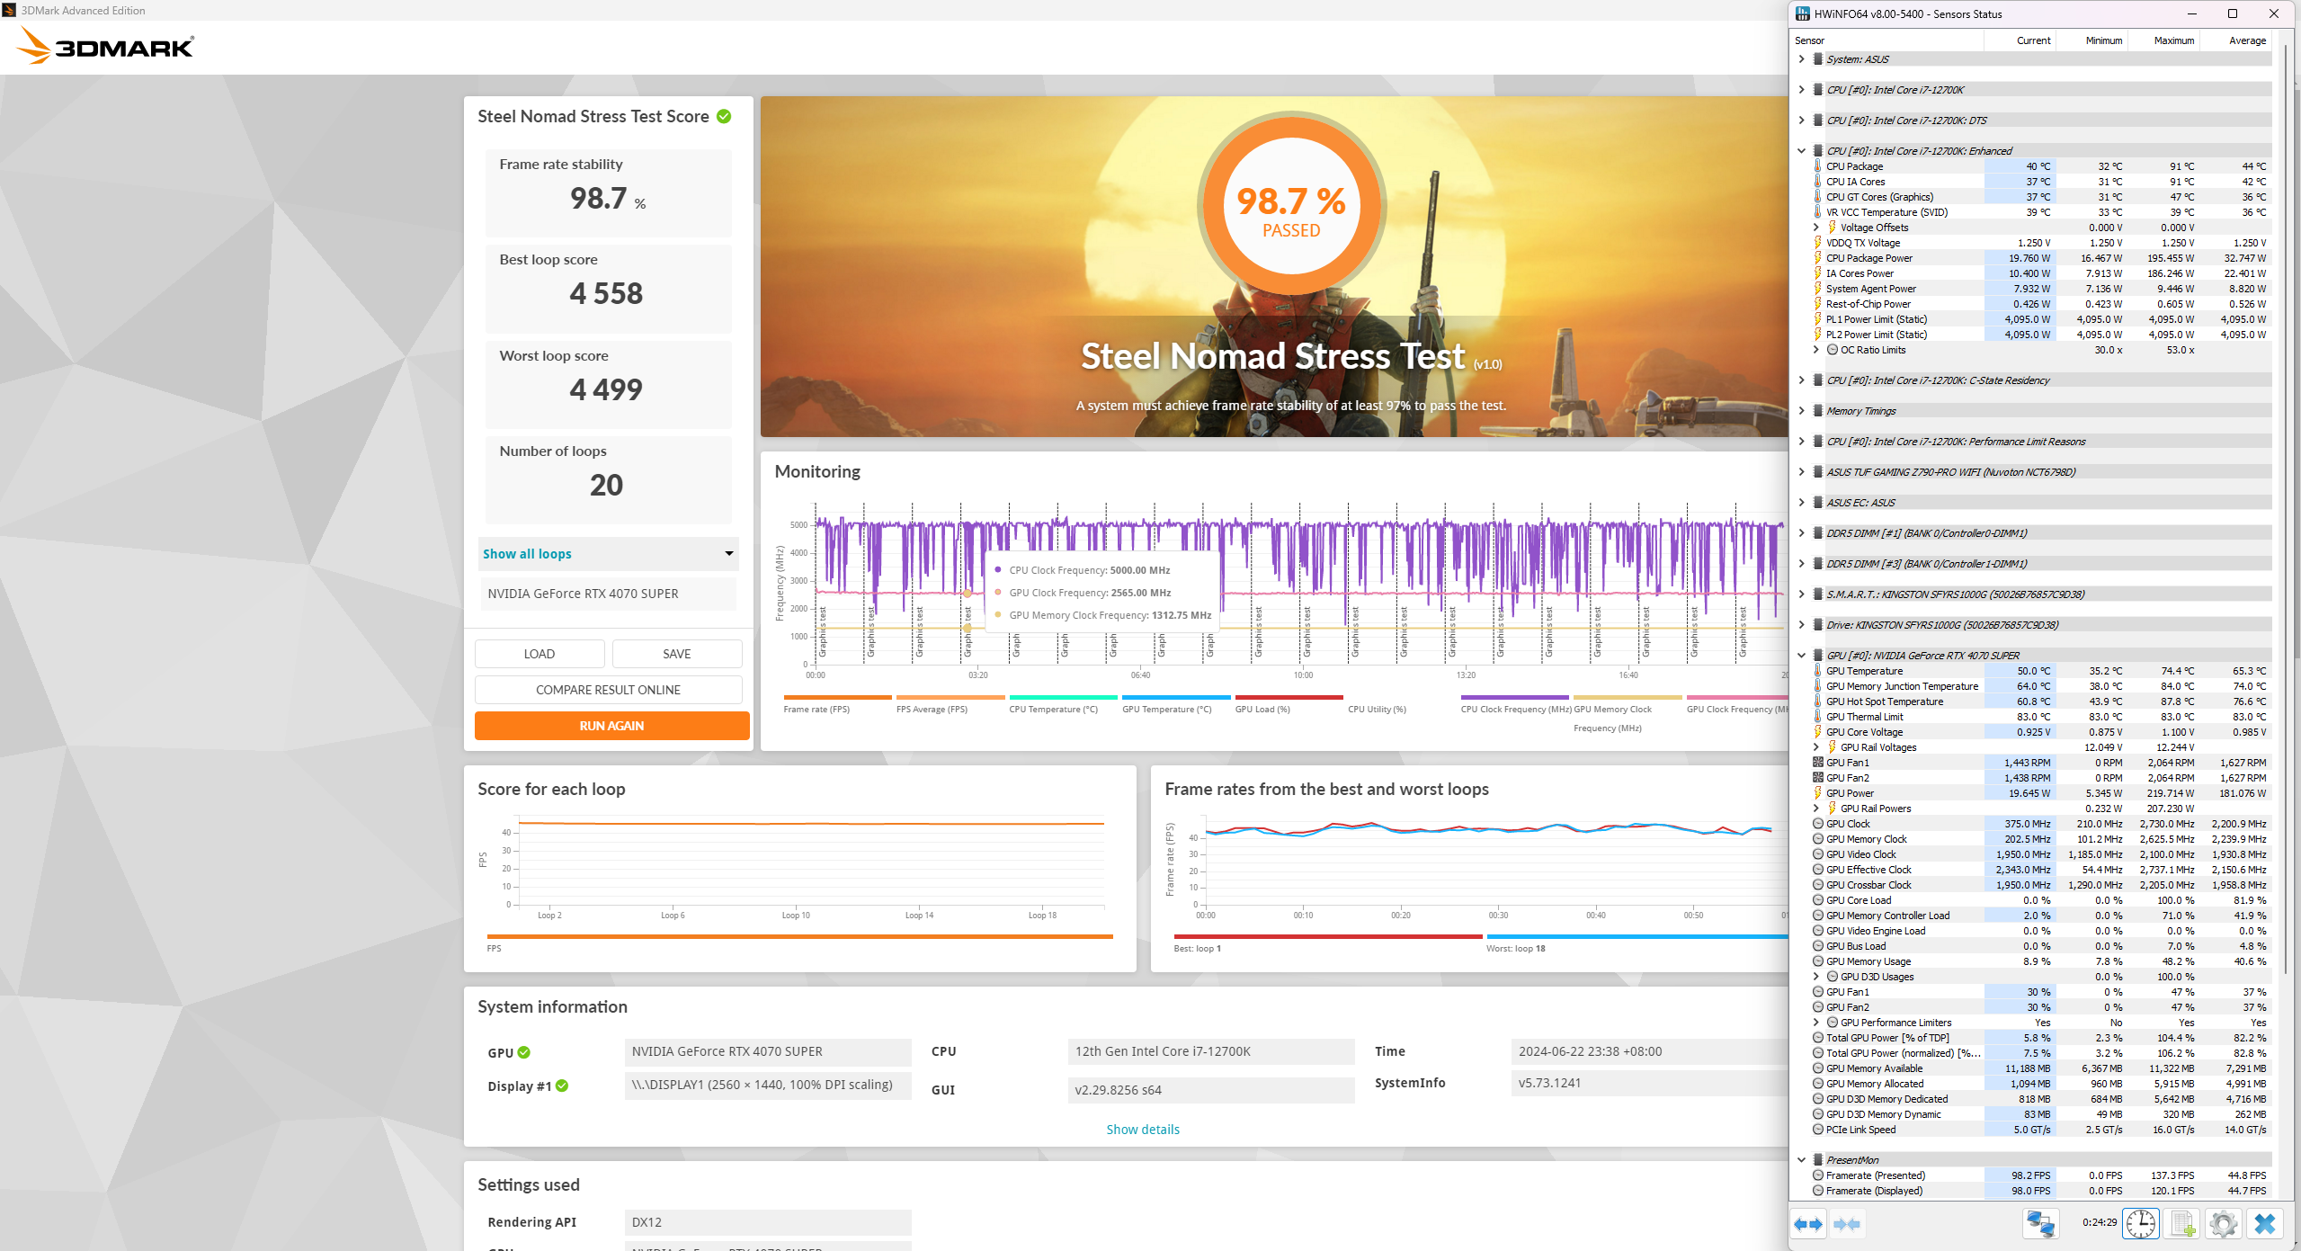This screenshot has height=1251, width=2301.
Task: Click the expand-layout arrows icon in HWiNFO
Action: pyautogui.click(x=1808, y=1224)
